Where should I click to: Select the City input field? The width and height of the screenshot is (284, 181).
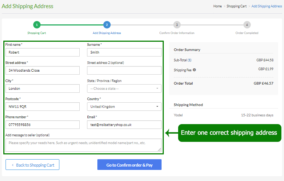pyautogui.click(x=42, y=89)
